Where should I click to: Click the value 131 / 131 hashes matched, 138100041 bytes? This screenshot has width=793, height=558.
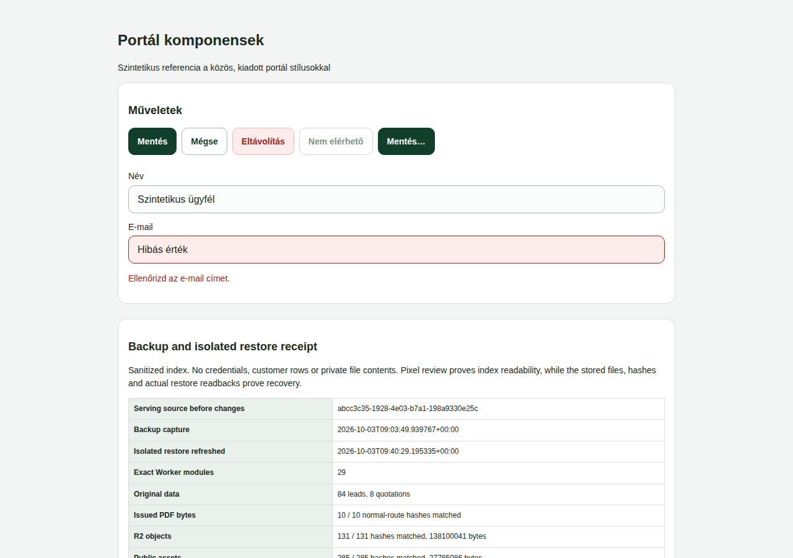click(x=412, y=536)
